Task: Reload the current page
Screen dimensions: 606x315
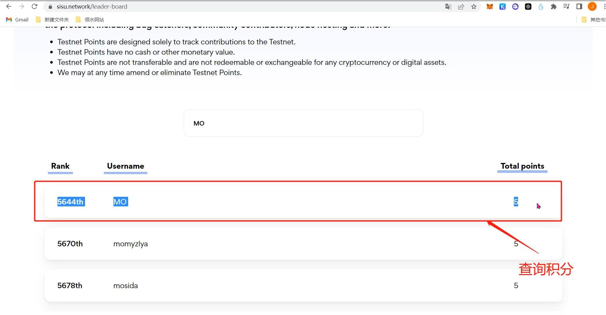Action: [35, 6]
